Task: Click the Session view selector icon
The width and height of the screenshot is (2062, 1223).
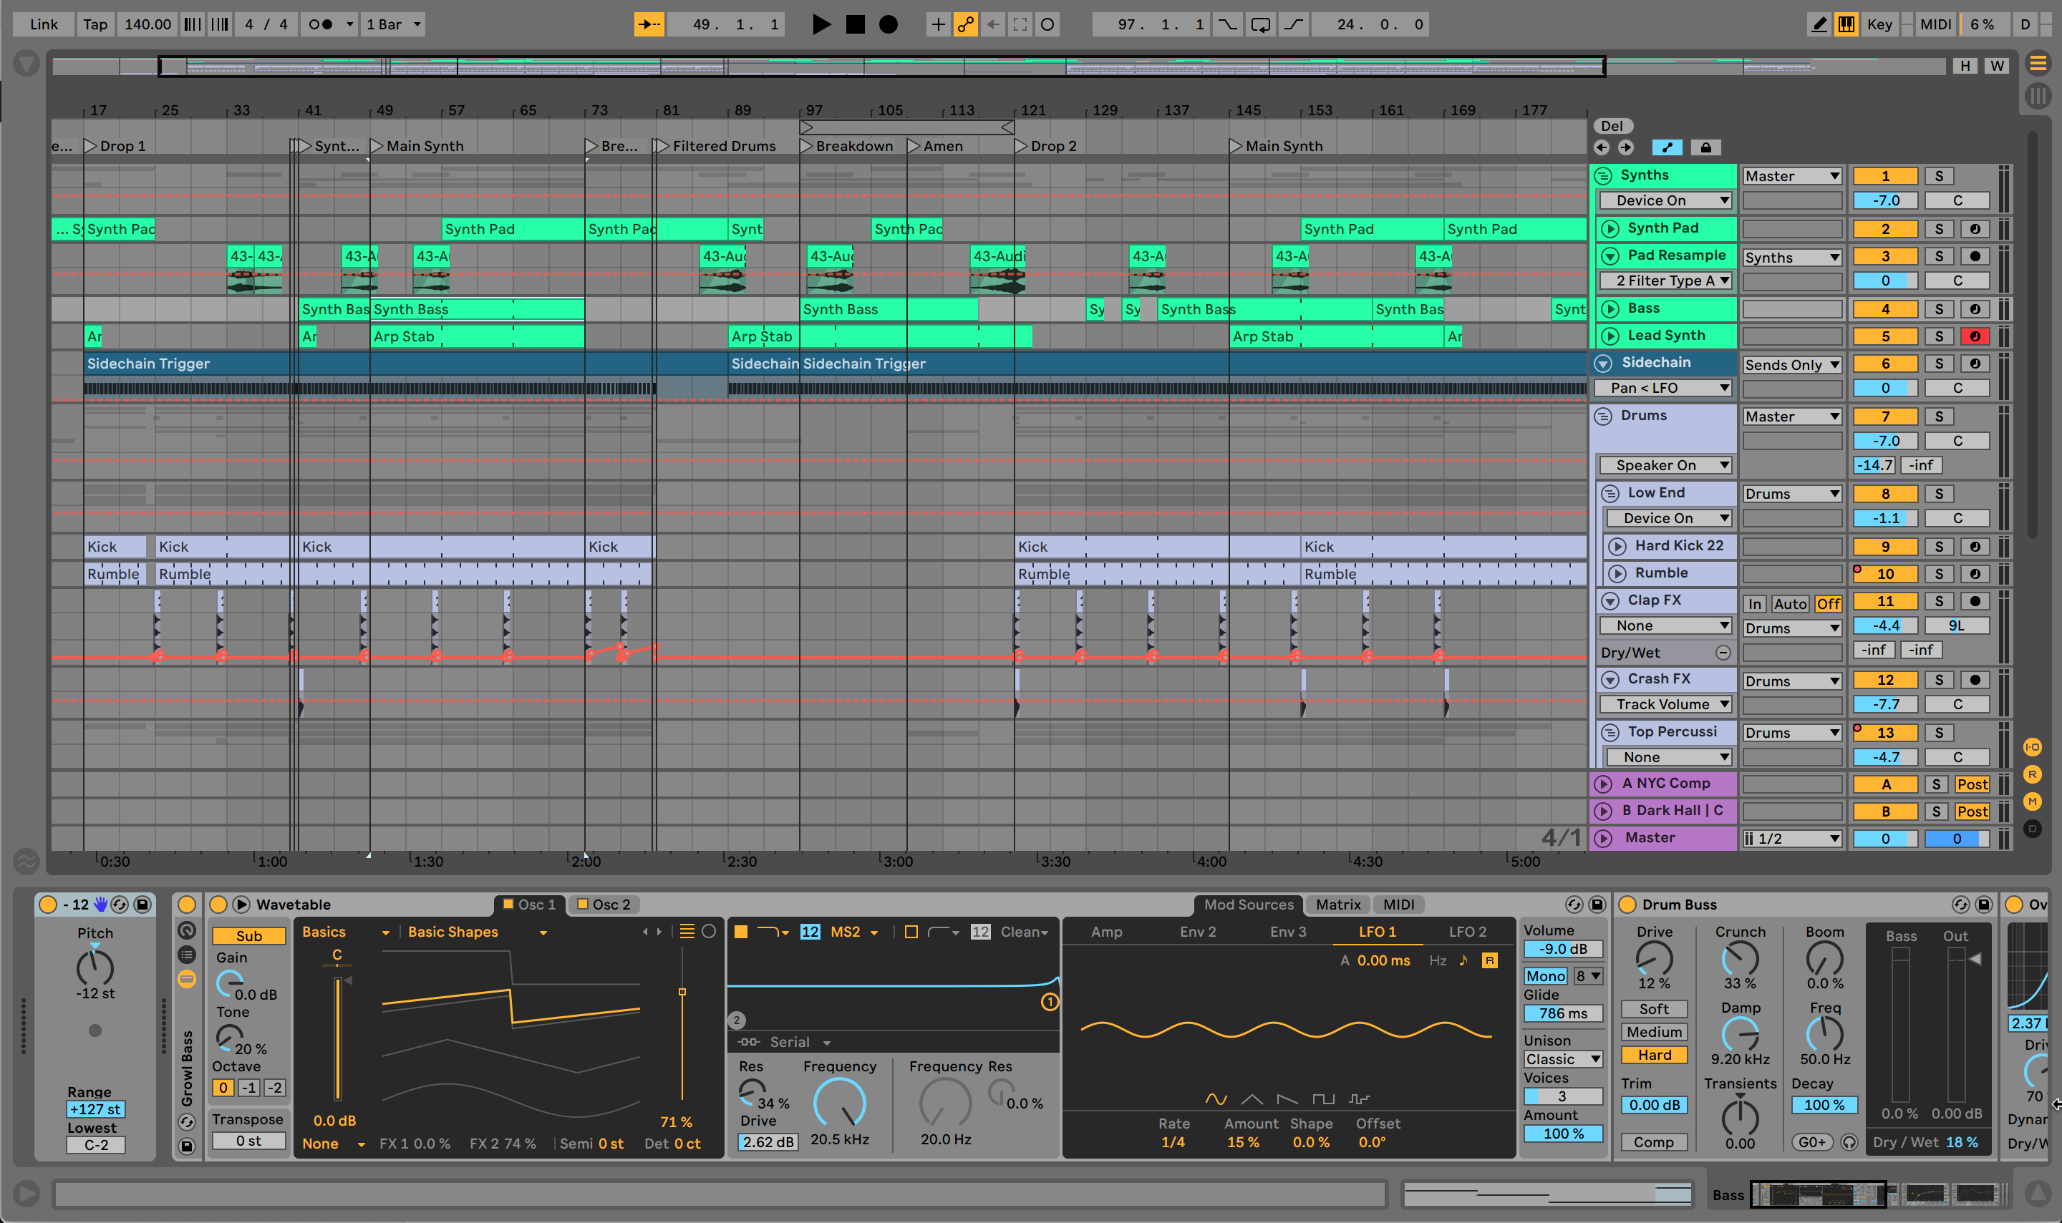Action: [2037, 96]
